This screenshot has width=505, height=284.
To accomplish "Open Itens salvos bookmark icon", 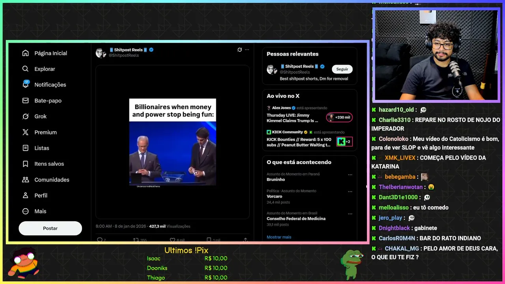I will 26,164.
